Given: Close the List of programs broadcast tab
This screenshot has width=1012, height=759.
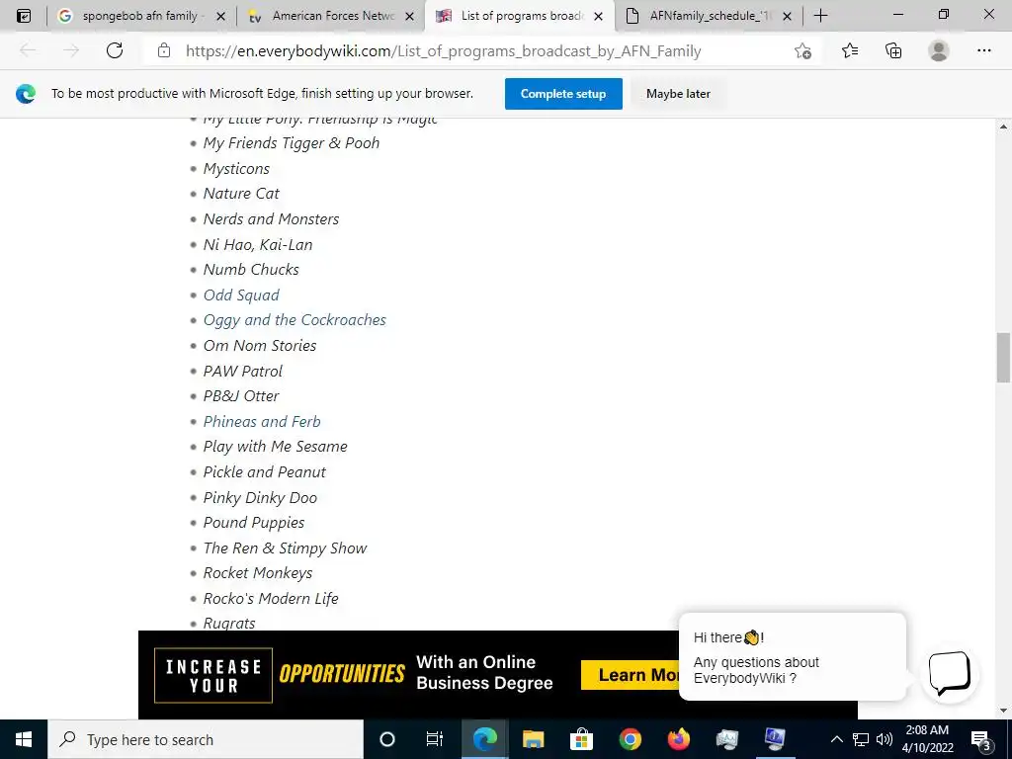Looking at the screenshot, I should (598, 16).
